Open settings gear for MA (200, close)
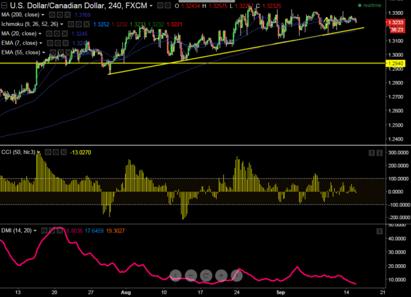Viewport: 411px width, 297px height. (60, 15)
